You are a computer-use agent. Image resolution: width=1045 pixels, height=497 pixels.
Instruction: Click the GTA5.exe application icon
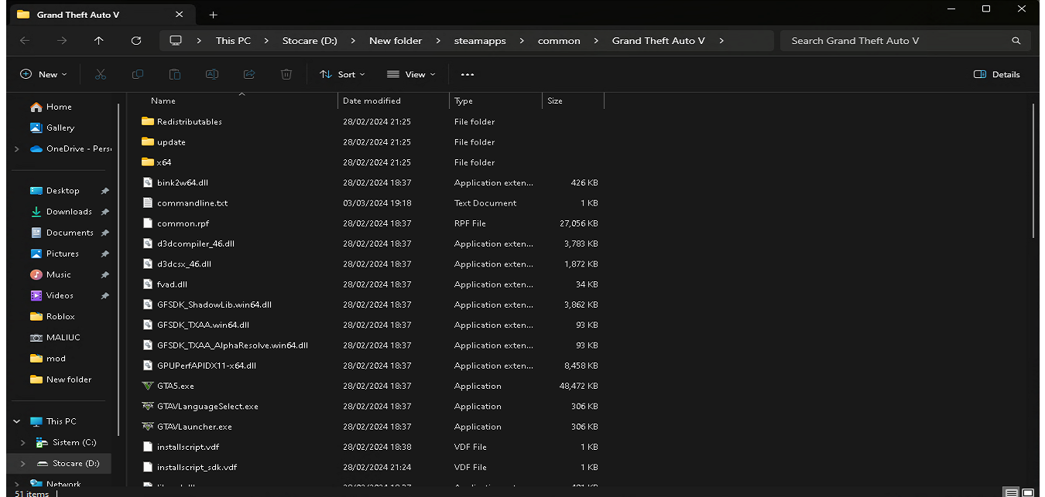148,386
